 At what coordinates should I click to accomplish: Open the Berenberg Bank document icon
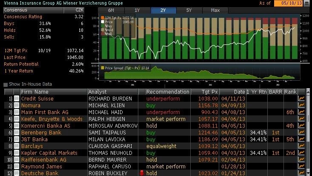(17, 132)
